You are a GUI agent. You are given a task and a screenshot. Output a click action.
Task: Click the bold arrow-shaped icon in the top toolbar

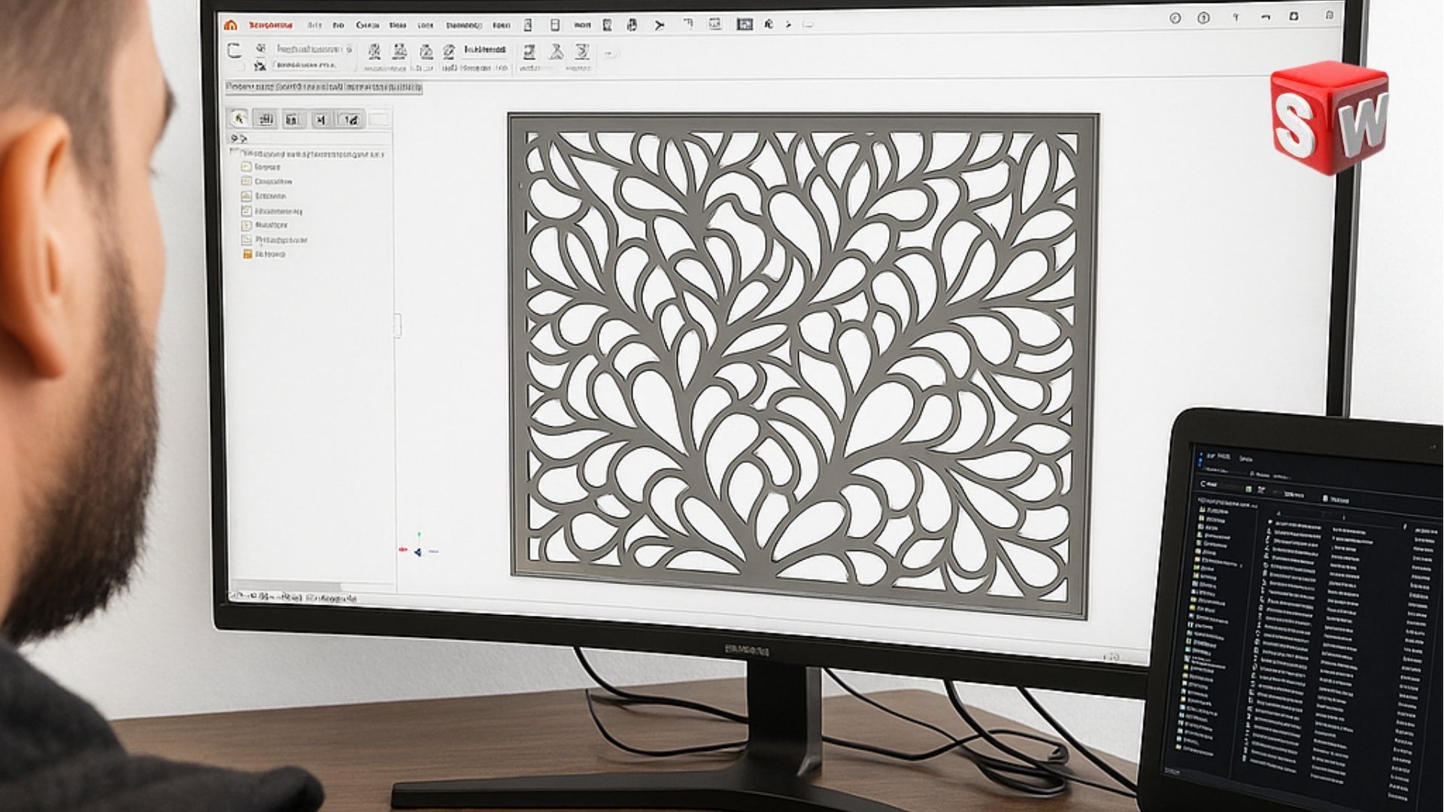(660, 25)
